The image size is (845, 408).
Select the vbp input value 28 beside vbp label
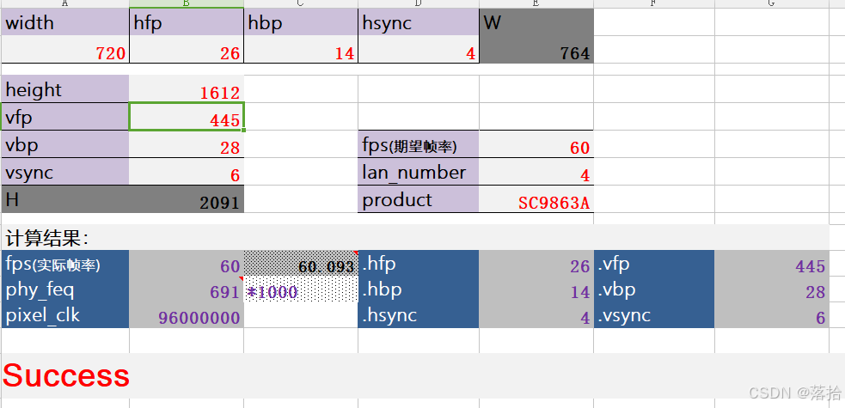tap(187, 144)
